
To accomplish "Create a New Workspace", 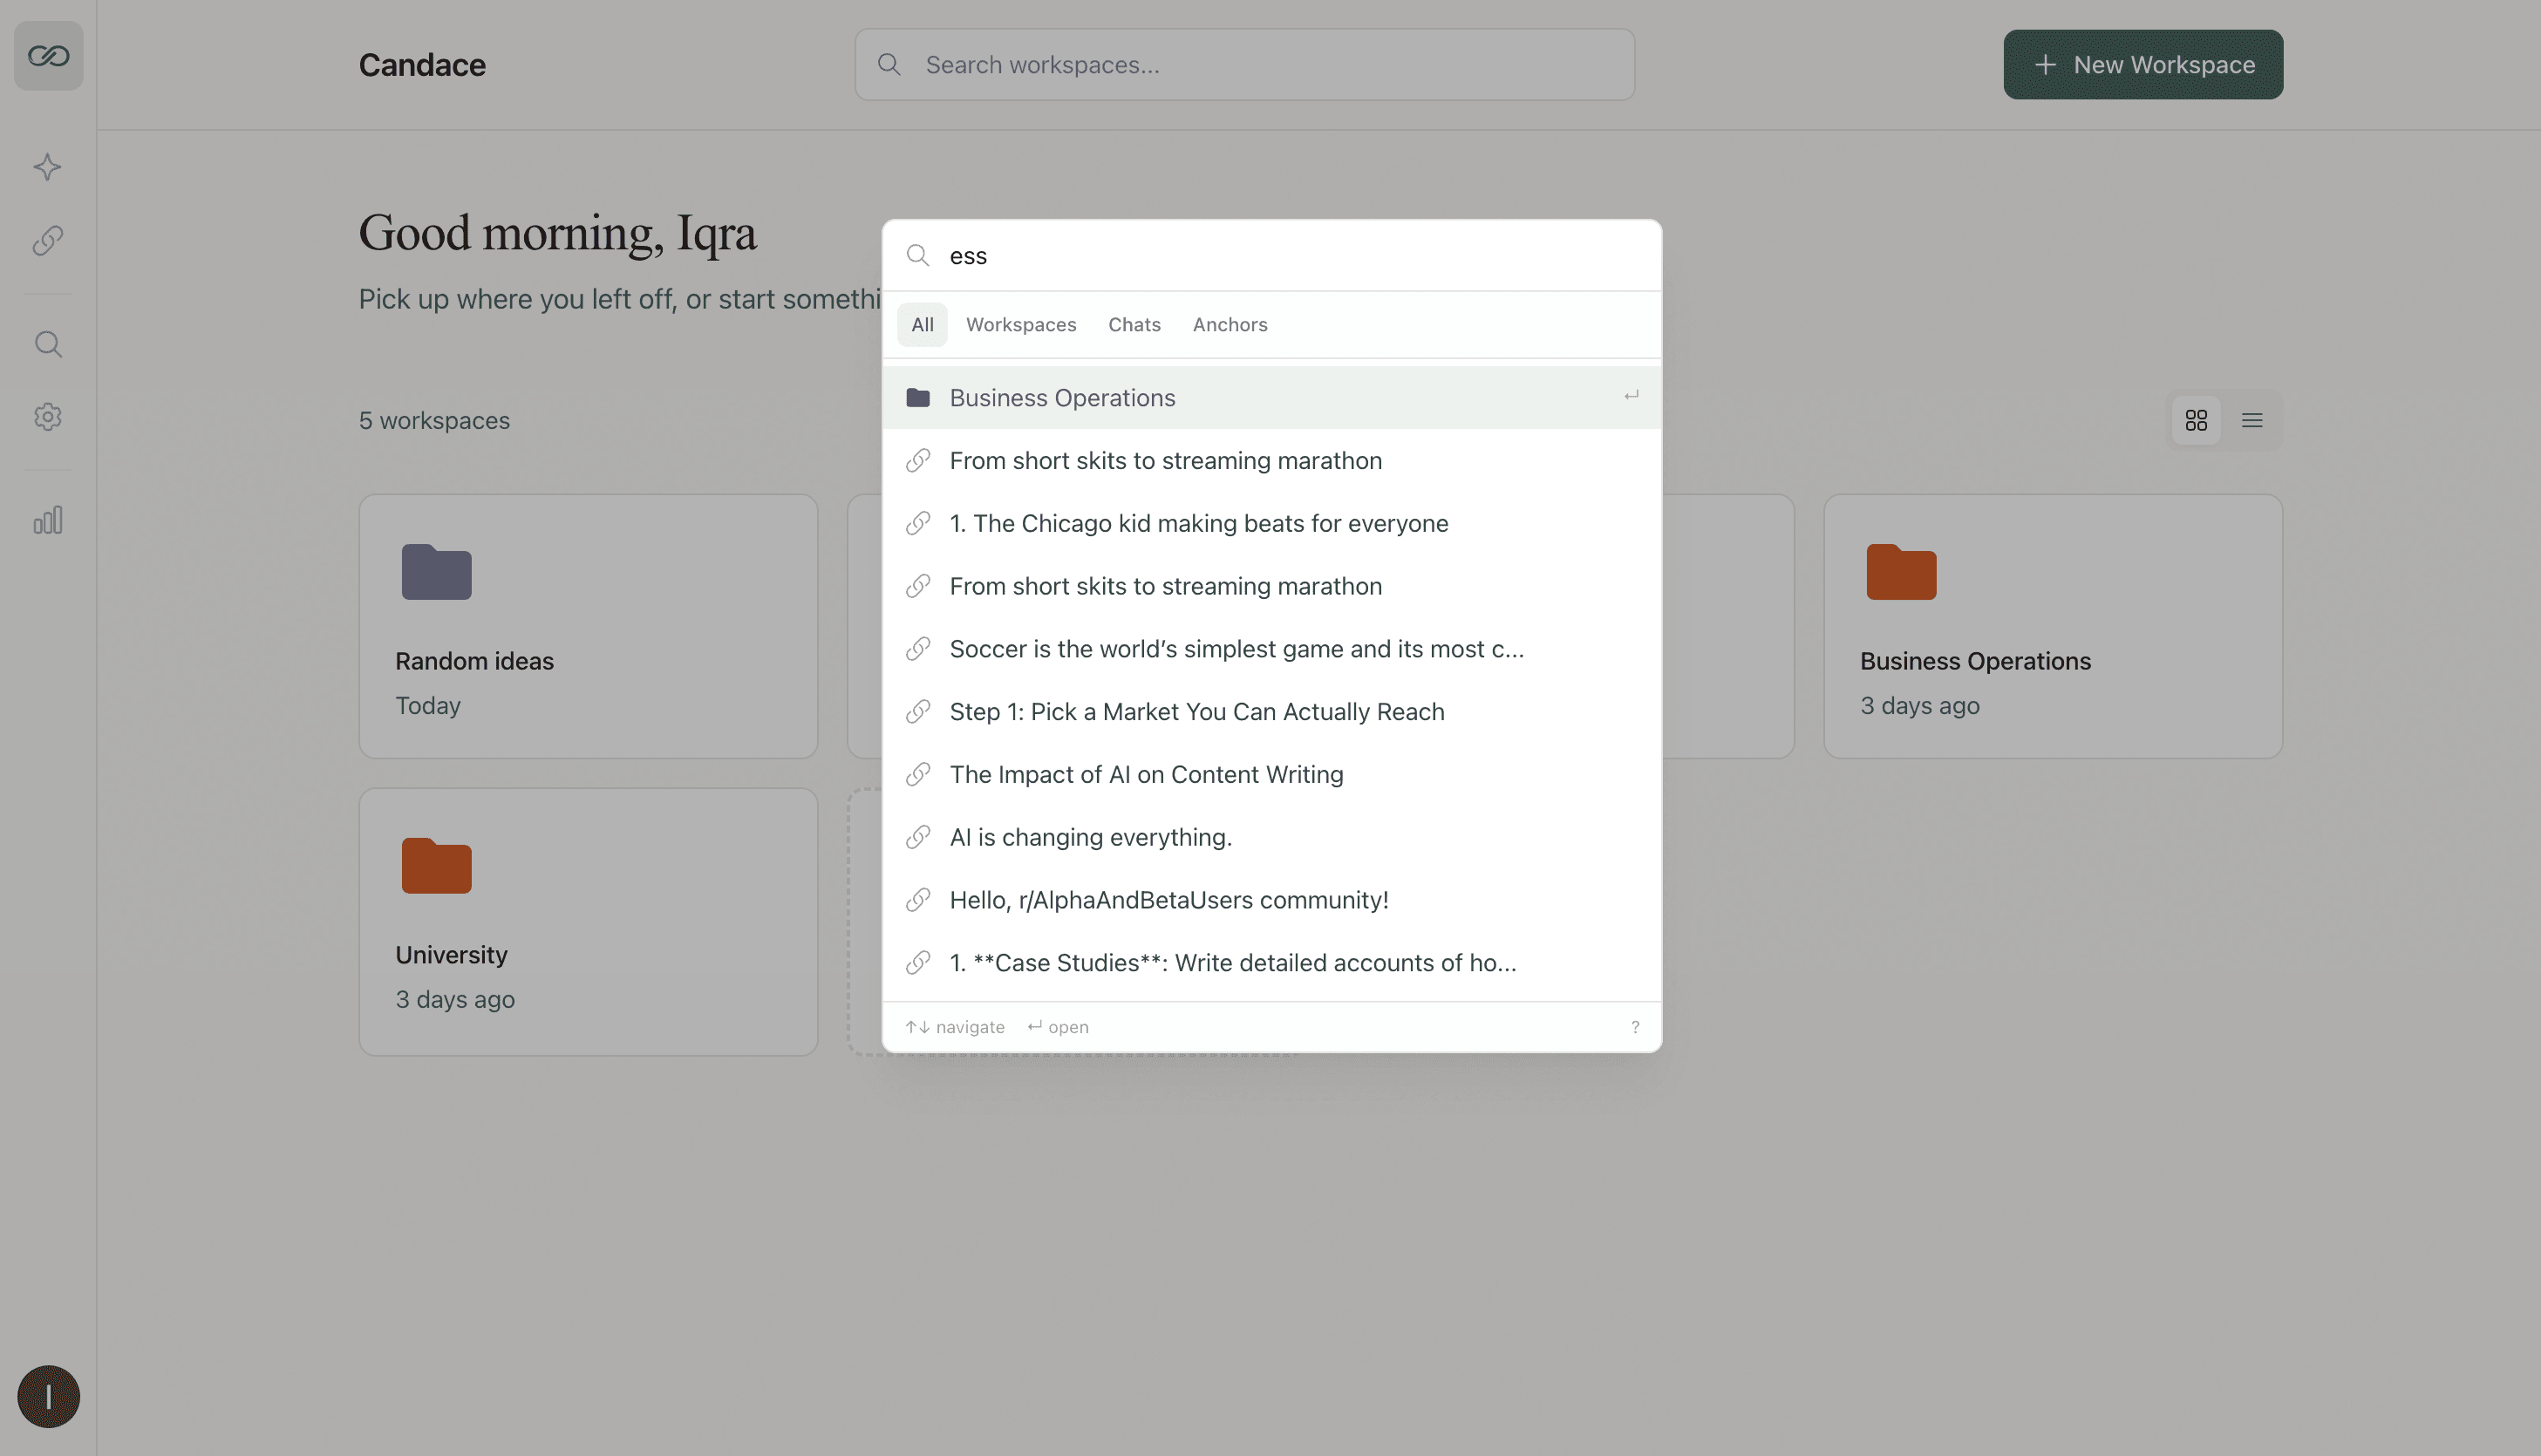I will click(2142, 64).
